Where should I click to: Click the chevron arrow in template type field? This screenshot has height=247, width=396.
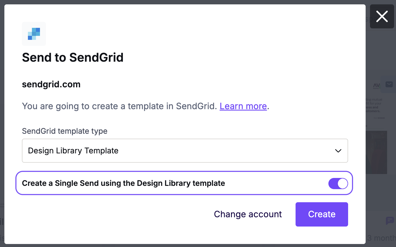coord(338,151)
